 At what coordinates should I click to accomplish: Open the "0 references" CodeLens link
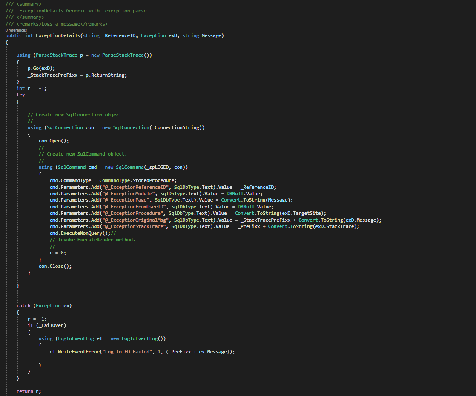[16, 30]
